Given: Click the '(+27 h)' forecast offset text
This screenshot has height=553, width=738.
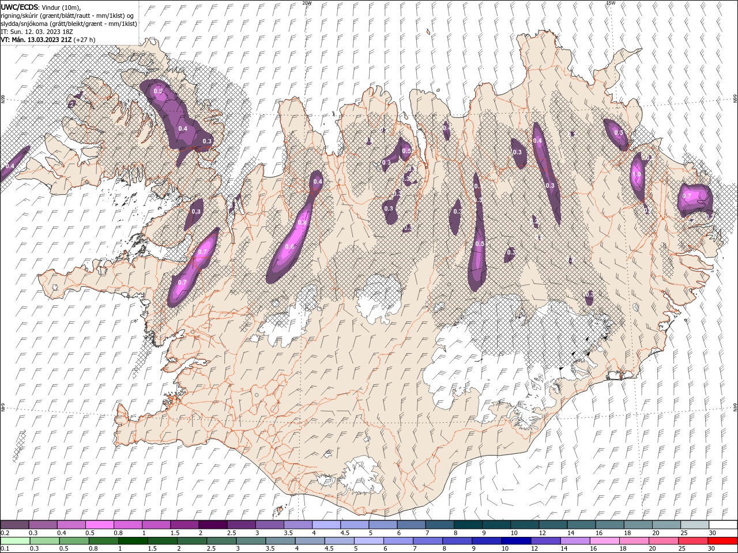Looking at the screenshot, I should pyautogui.click(x=85, y=40).
